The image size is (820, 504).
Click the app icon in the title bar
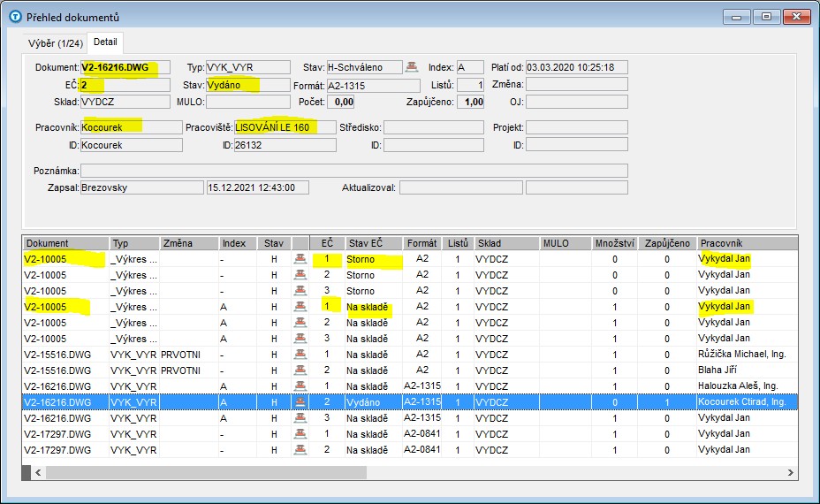[16, 17]
